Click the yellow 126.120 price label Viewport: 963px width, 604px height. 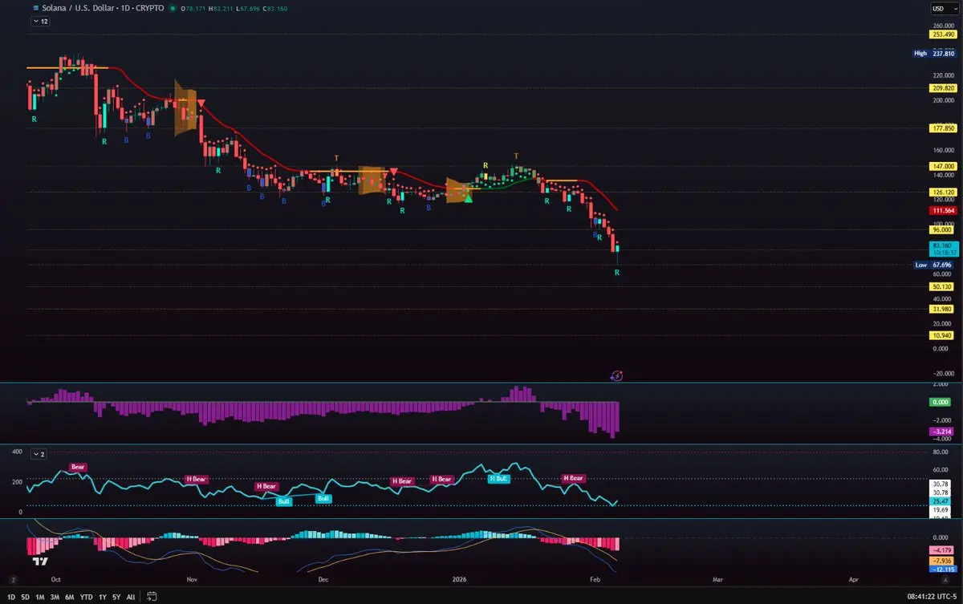(942, 192)
